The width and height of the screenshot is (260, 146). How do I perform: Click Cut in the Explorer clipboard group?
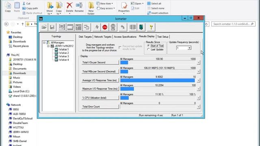[26, 4]
